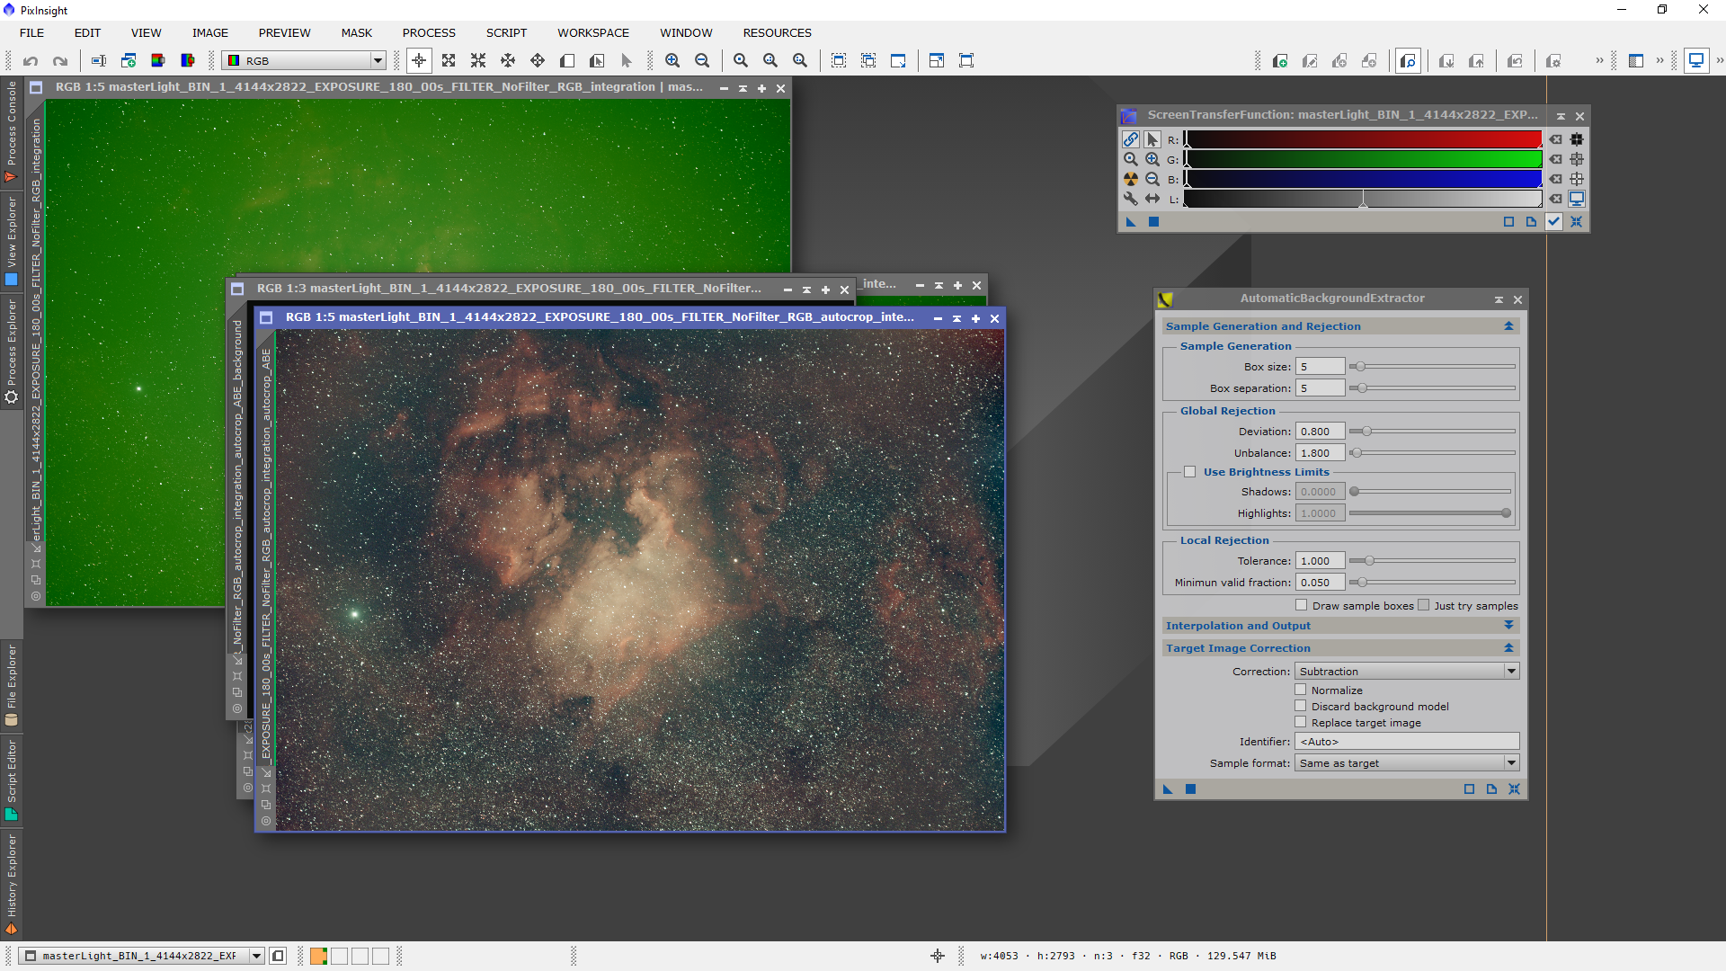Click the STF wrench settings icon
Screen dimensions: 1726x971
[1131, 199]
